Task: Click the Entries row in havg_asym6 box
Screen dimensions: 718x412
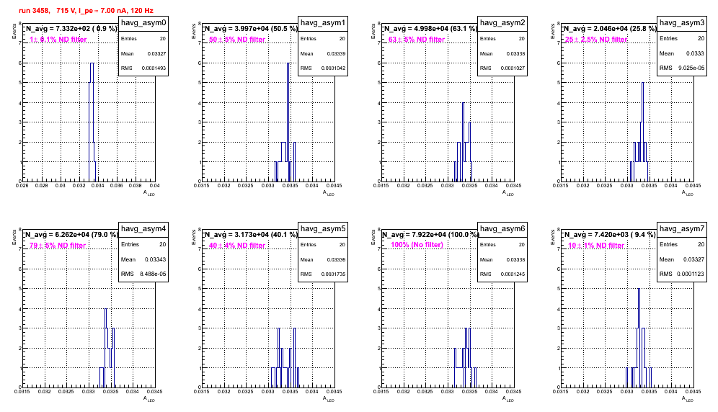Action: tap(502, 244)
